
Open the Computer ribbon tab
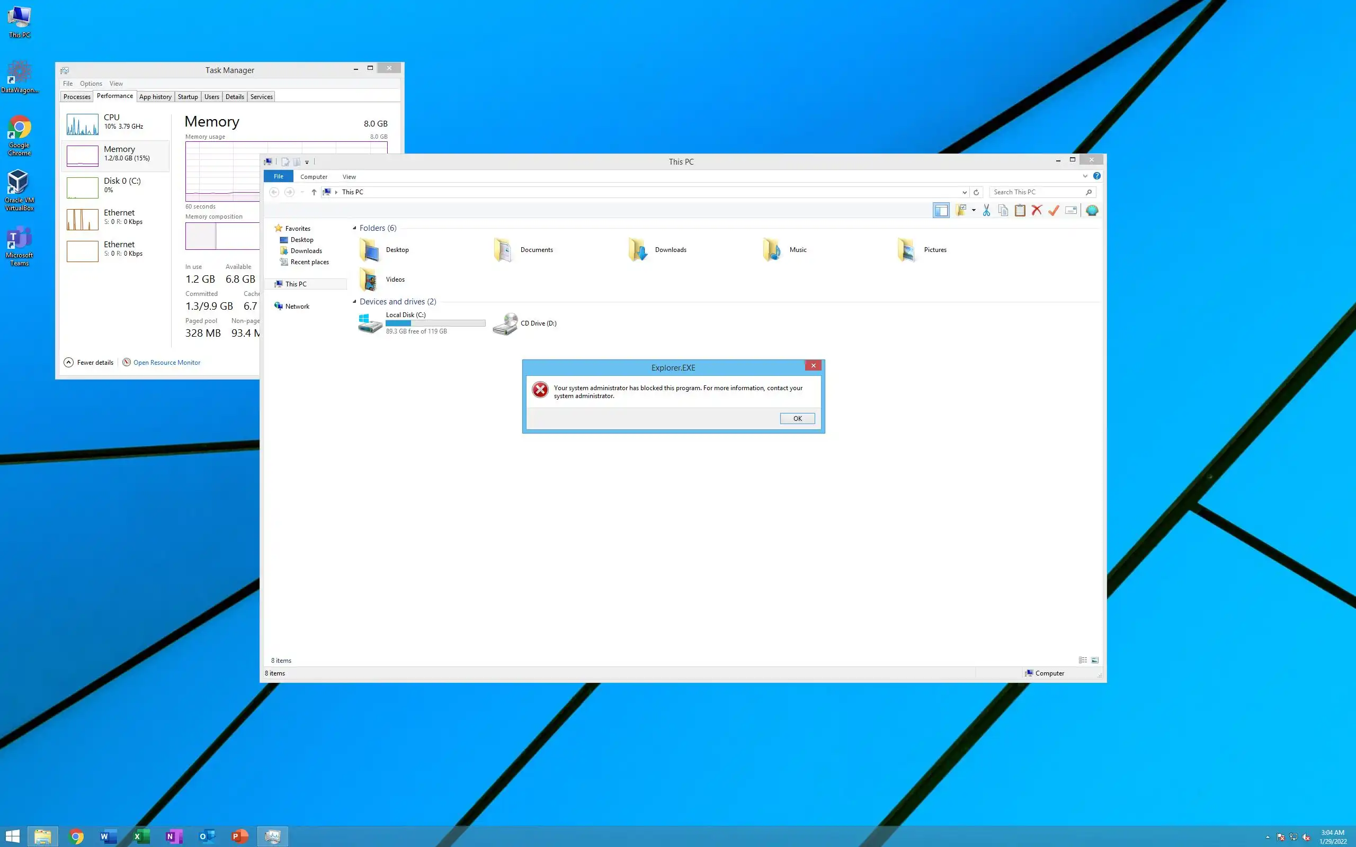tap(313, 176)
